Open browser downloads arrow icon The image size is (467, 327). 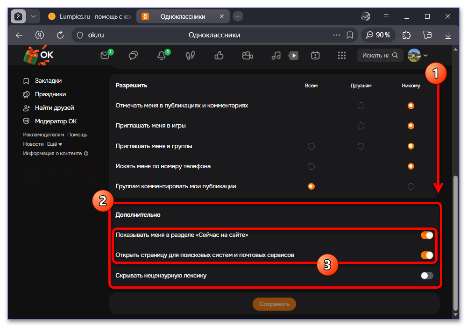(448, 35)
